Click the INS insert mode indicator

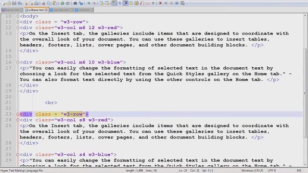pos(299,171)
